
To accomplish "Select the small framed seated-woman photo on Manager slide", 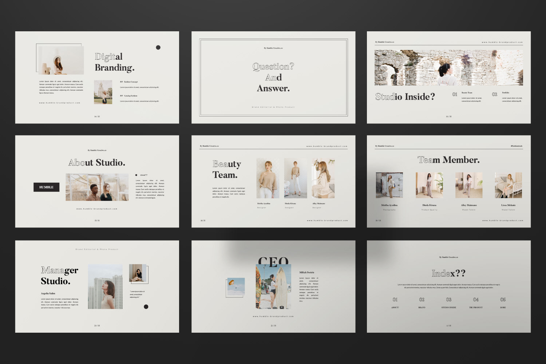I will (x=138, y=273).
